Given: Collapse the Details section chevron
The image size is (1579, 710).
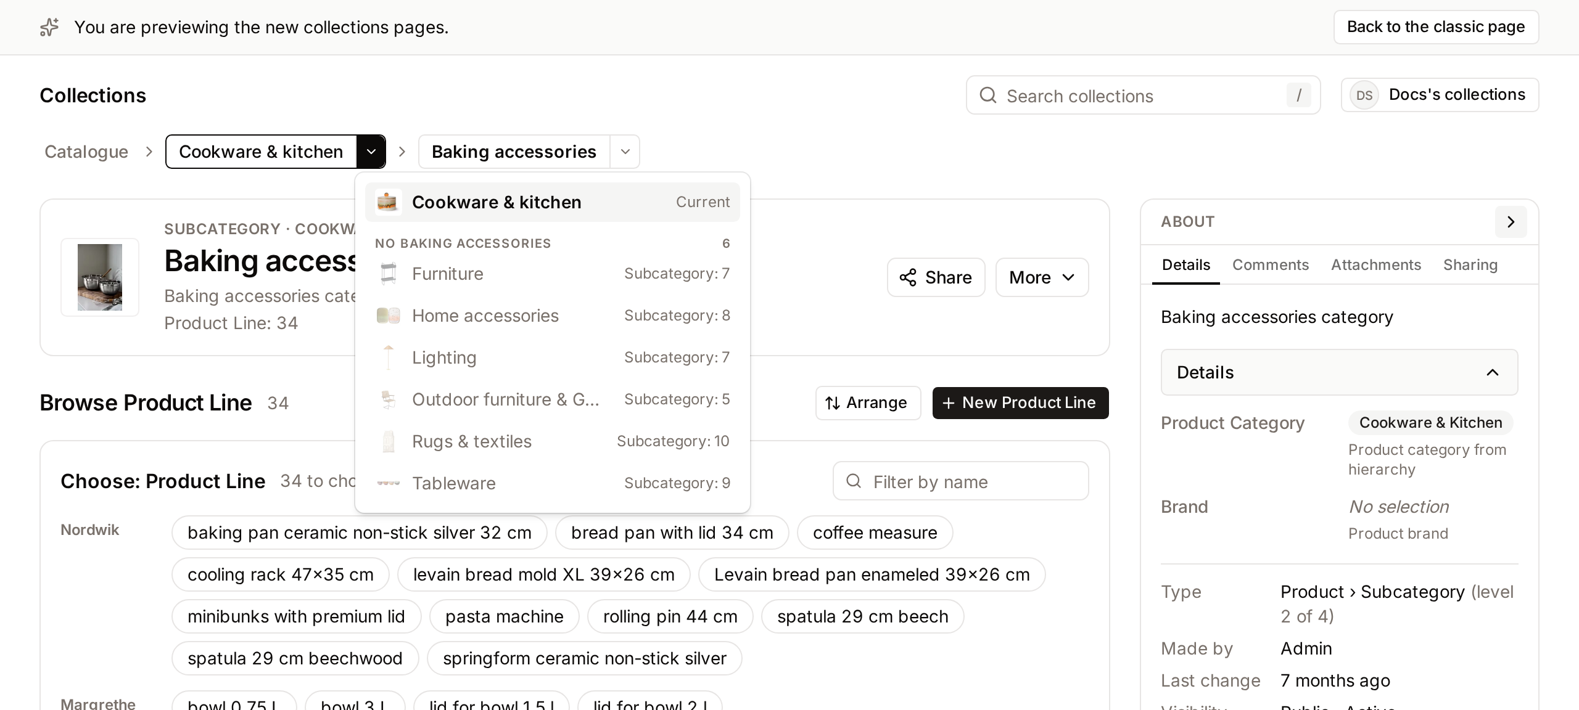Looking at the screenshot, I should [1493, 372].
